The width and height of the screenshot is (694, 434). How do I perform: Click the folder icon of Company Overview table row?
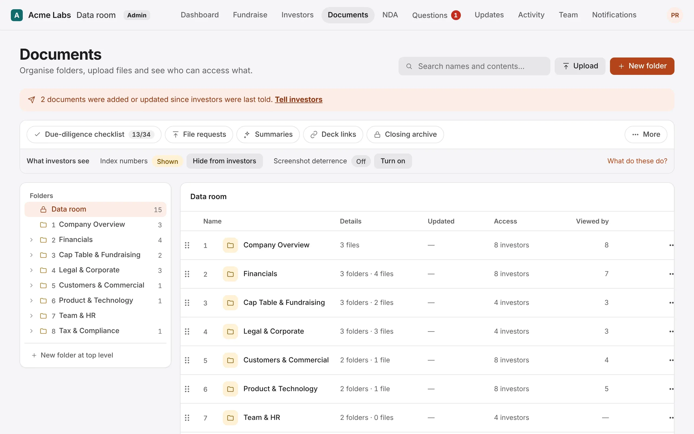tap(230, 245)
